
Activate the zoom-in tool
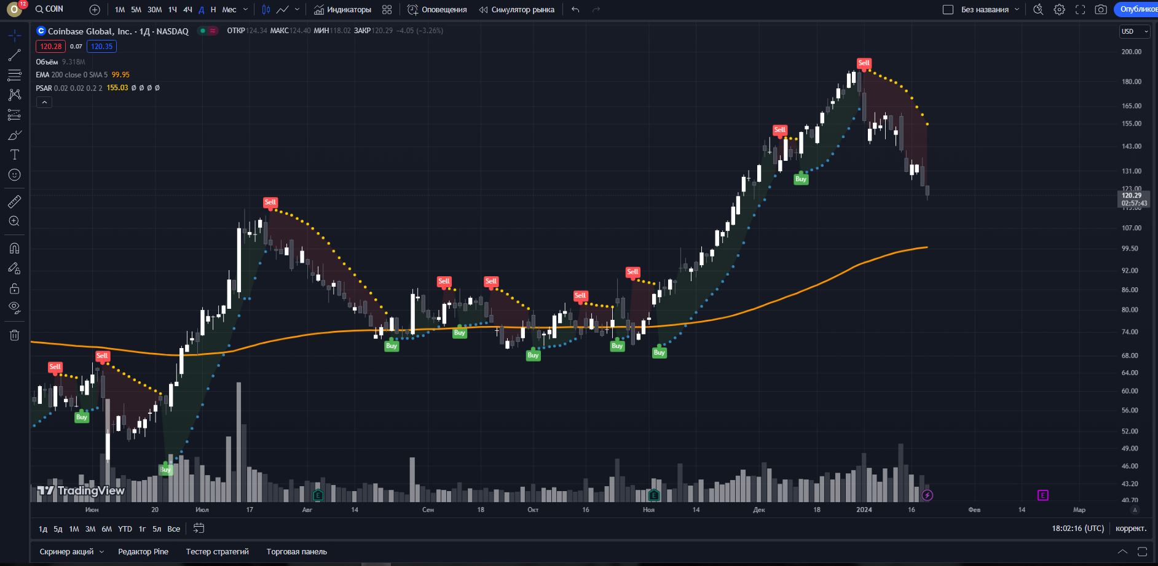(15, 221)
